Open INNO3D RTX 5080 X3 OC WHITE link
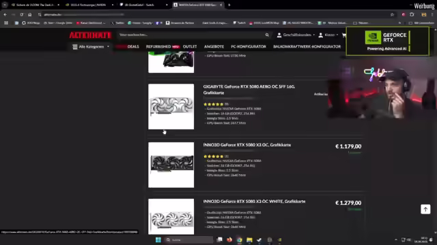 pyautogui.click(x=254, y=201)
